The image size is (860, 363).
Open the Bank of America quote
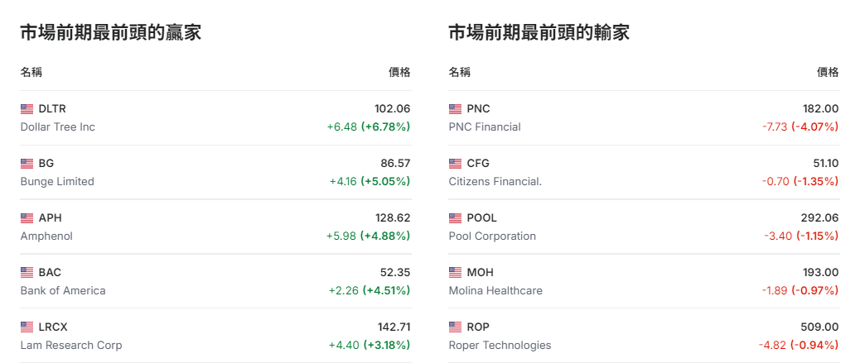pos(63,291)
